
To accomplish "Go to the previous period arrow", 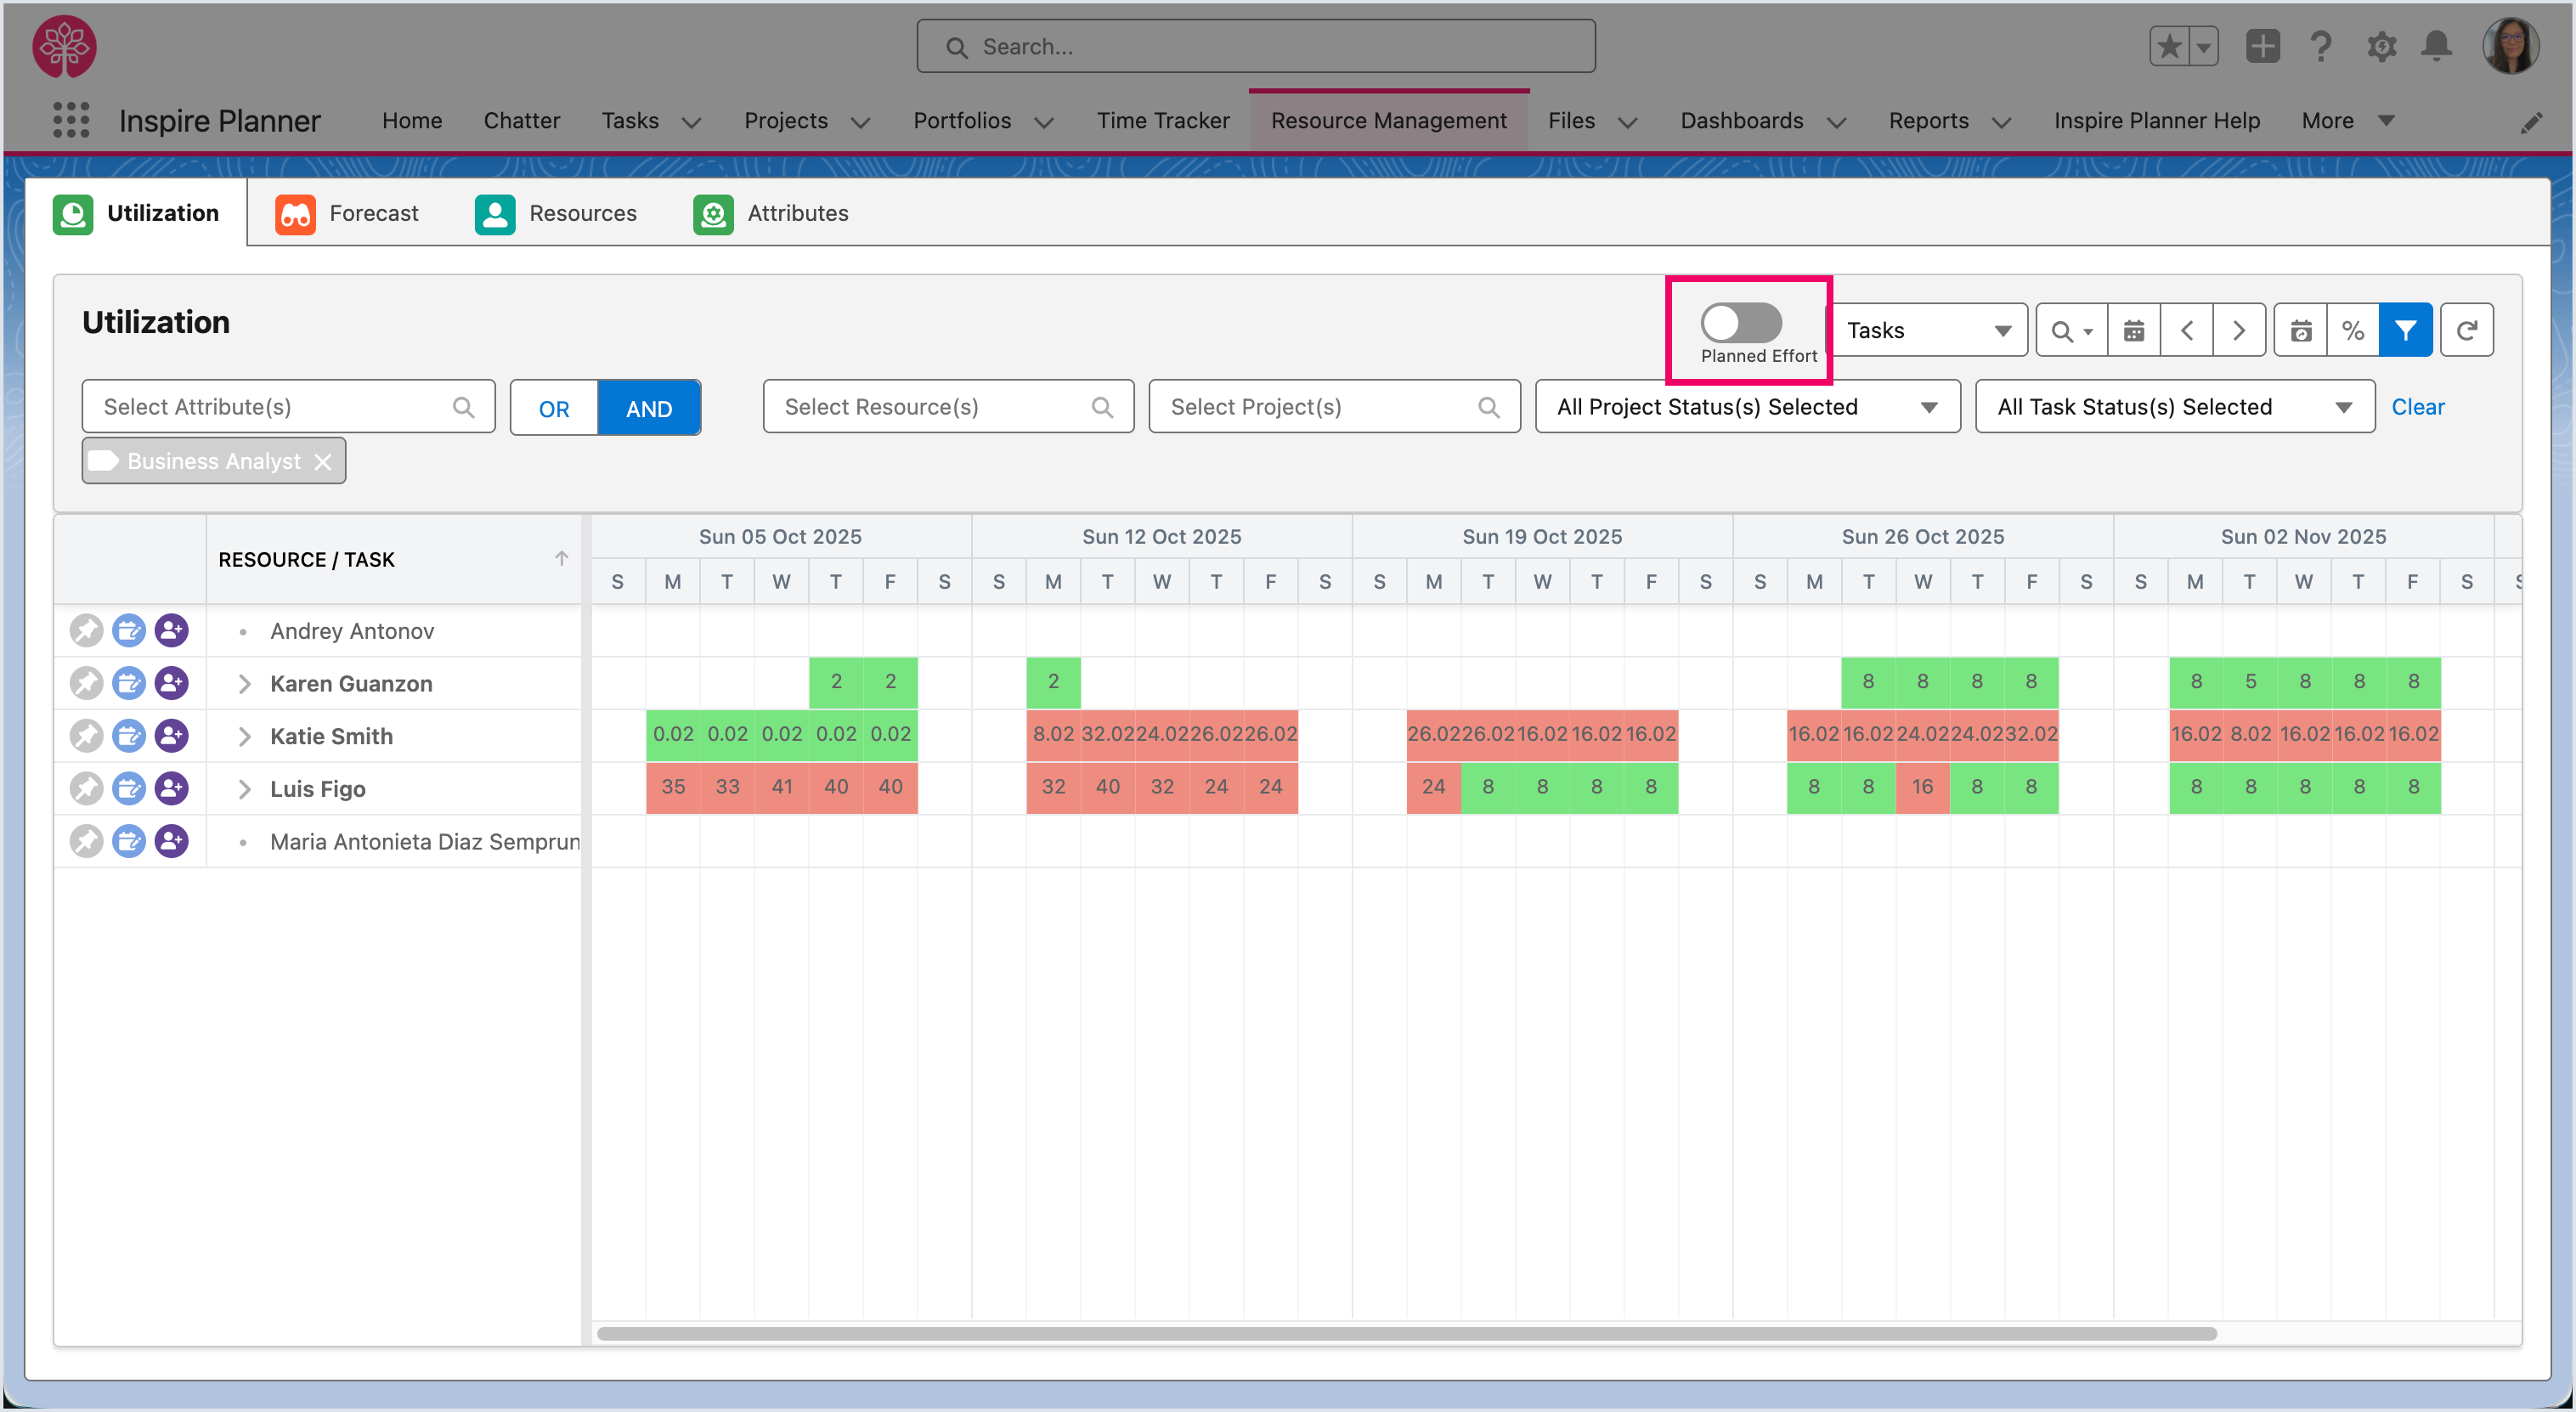I will click(2186, 330).
